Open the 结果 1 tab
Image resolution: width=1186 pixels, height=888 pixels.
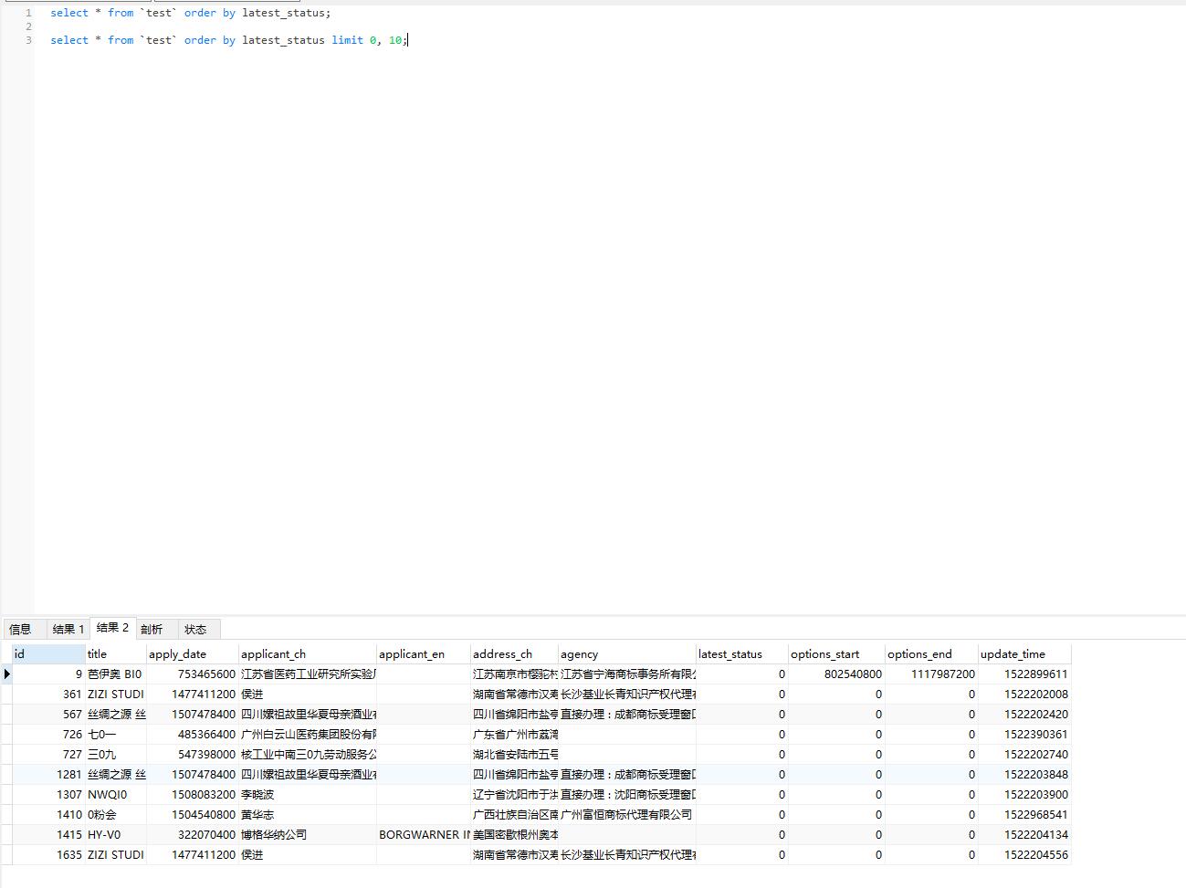(x=68, y=629)
